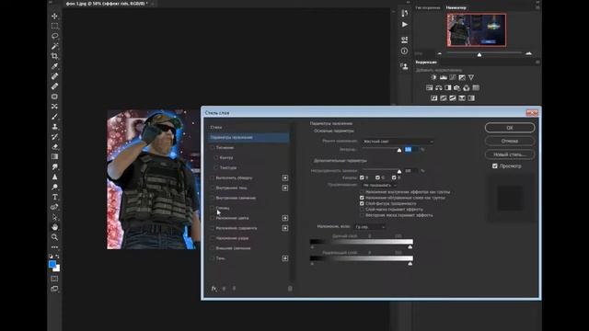
Task: Select the Clone Stamp tool
Action: pyautogui.click(x=55, y=127)
